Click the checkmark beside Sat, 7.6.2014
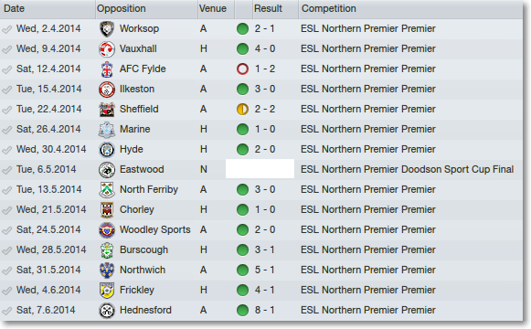Screen dimensions: 531x329 pyautogui.click(x=6, y=311)
